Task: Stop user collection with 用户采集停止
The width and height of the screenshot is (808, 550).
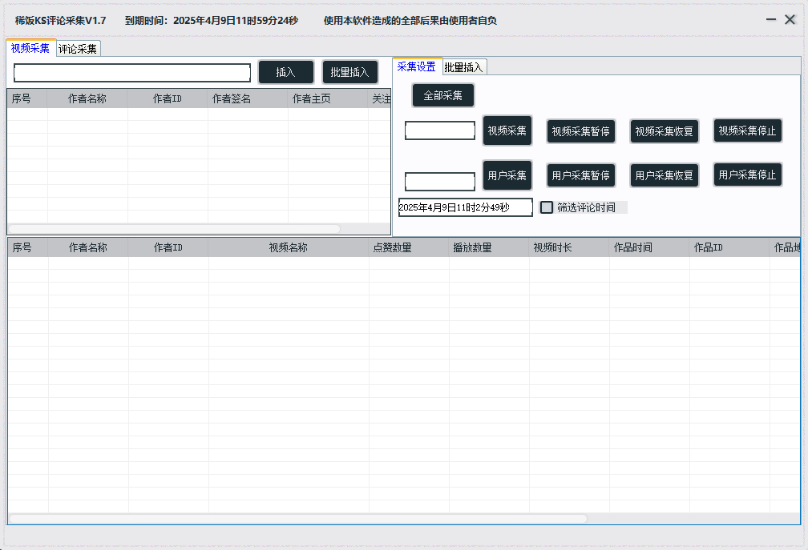Action: [747, 175]
